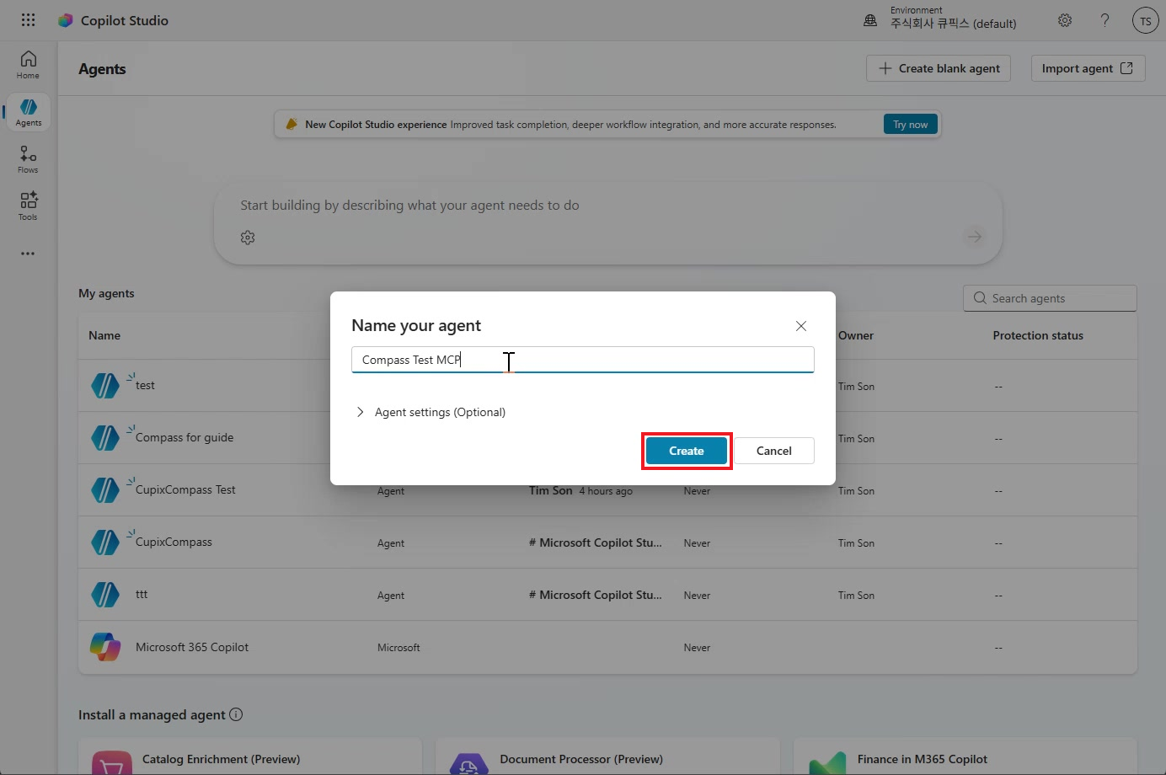The width and height of the screenshot is (1166, 775).
Task: Click Try now in the banner
Action: tap(910, 124)
